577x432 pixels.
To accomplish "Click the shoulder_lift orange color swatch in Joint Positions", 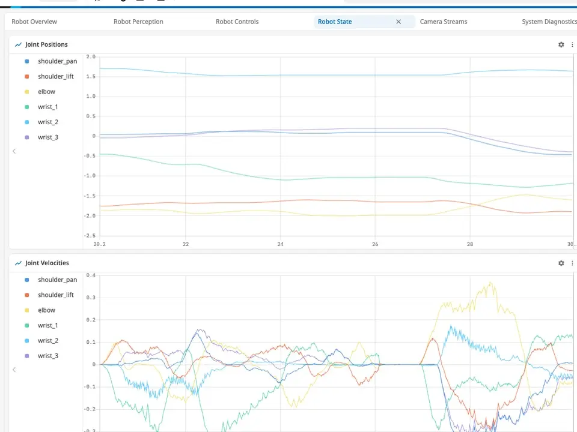I will coord(27,76).
